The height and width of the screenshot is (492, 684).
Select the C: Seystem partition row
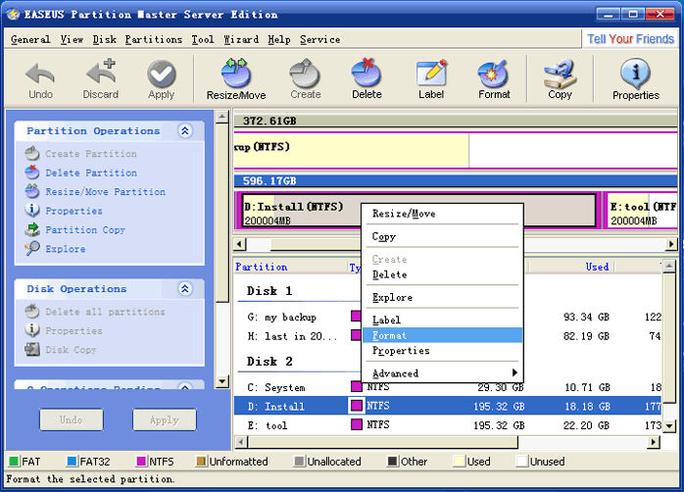pos(448,387)
